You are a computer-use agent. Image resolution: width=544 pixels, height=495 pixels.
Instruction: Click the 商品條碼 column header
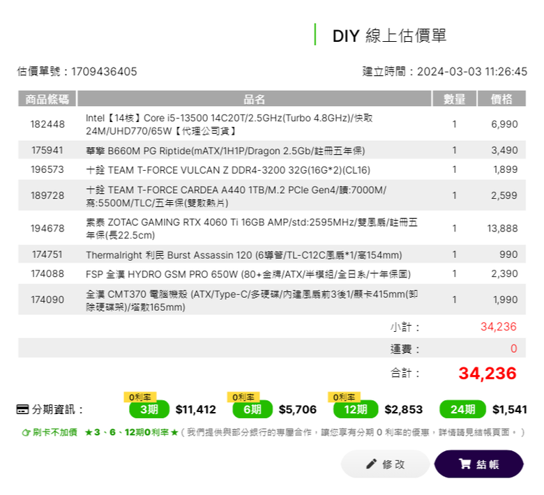tap(47, 99)
